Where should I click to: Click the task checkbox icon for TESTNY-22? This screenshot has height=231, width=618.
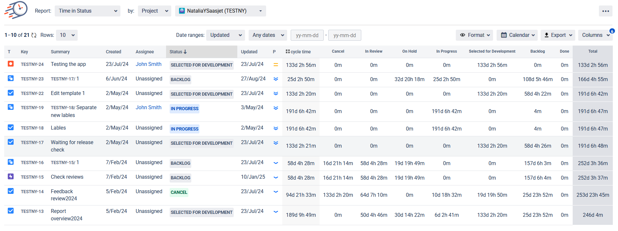(x=11, y=93)
